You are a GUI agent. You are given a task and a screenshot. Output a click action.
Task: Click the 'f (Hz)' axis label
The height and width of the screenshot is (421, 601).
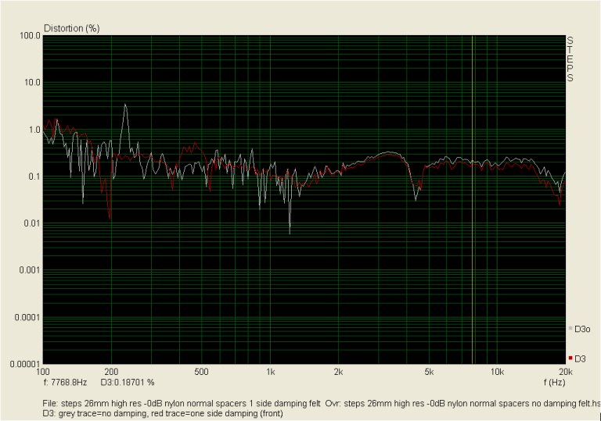[554, 382]
